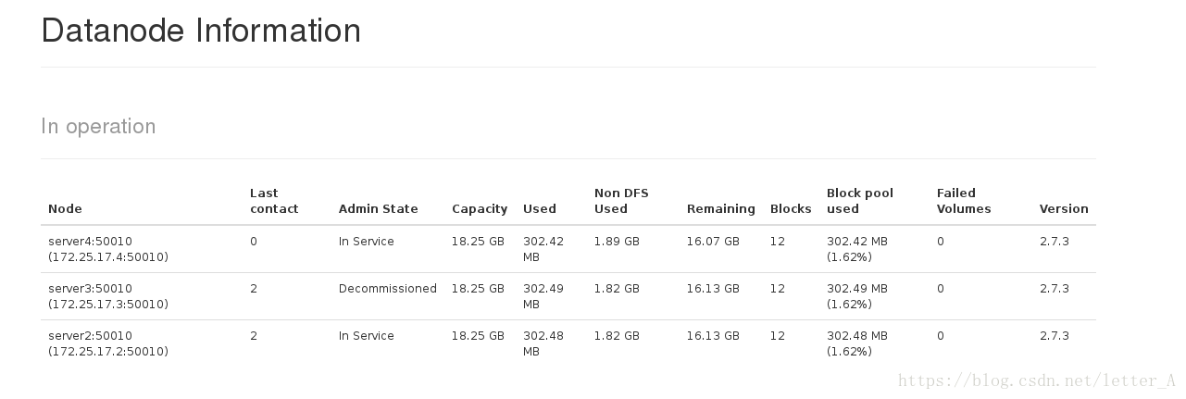Viewport: 1186px width, 399px height.
Task: Click the Non DFS Used column header
Action: point(621,201)
